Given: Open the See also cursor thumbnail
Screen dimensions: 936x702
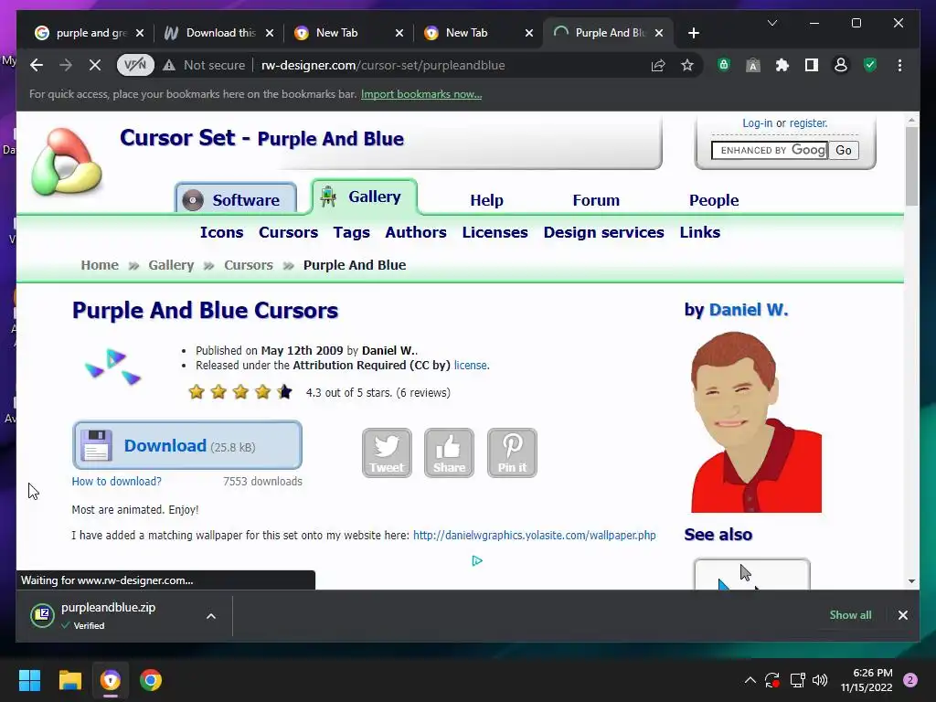Looking at the screenshot, I should [x=751, y=574].
